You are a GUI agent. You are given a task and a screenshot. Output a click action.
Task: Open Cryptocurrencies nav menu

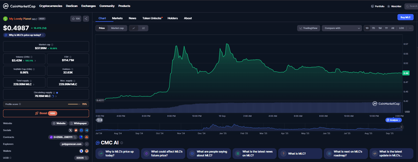coord(51,6)
